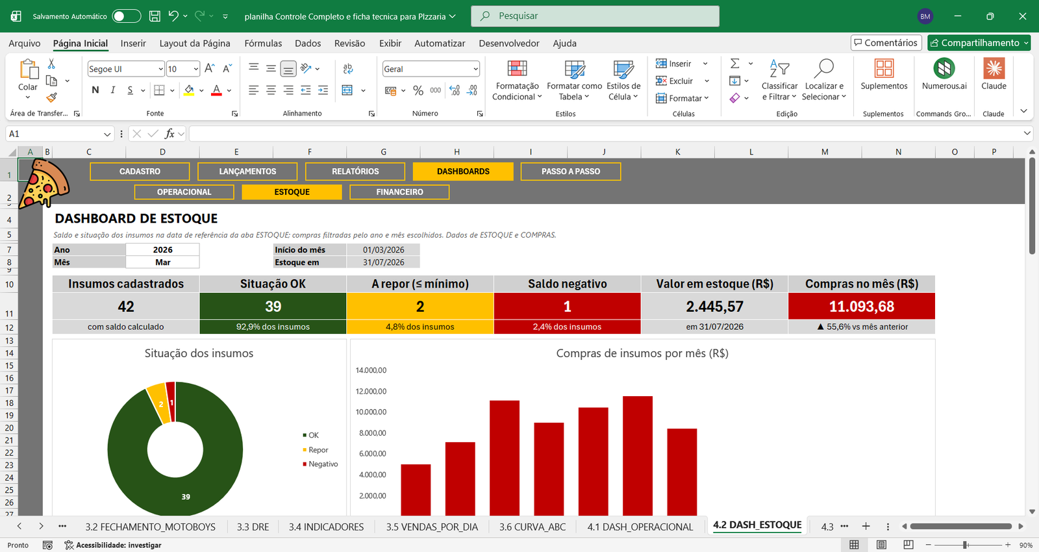Image resolution: width=1039 pixels, height=552 pixels.
Task: Click the Save icon in title bar
Action: pos(155,16)
